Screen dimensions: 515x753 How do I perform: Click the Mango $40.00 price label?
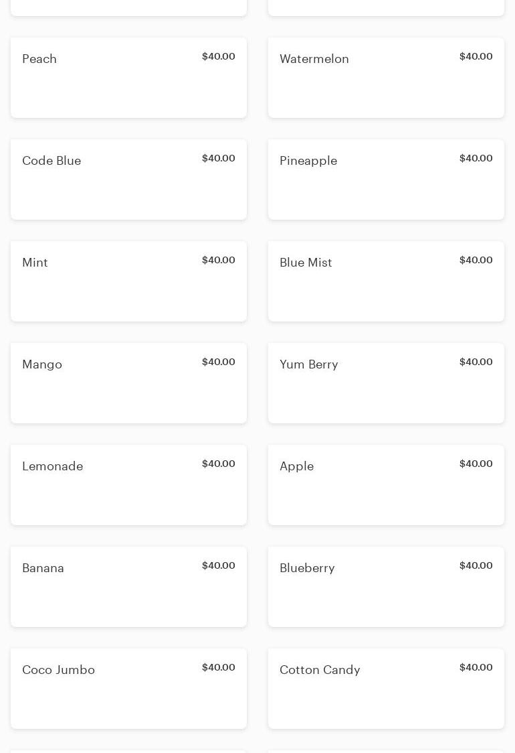[219, 362]
